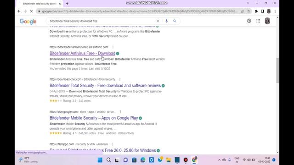Launch Microsoft Edge from the taskbar
Screen dimensions: 294x165
(143, 160)
